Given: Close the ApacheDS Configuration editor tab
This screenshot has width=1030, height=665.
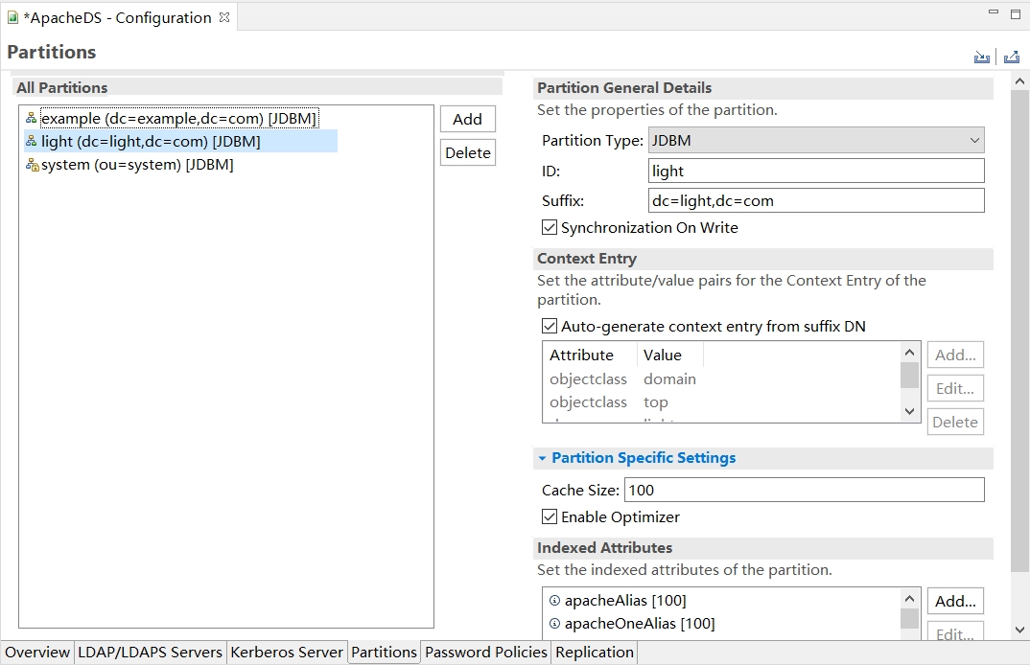Looking at the screenshot, I should (224, 17).
